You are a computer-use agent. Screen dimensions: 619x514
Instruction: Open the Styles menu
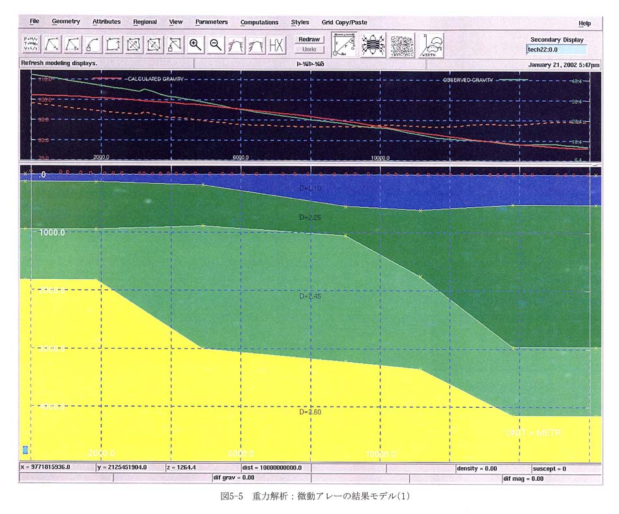click(x=300, y=23)
